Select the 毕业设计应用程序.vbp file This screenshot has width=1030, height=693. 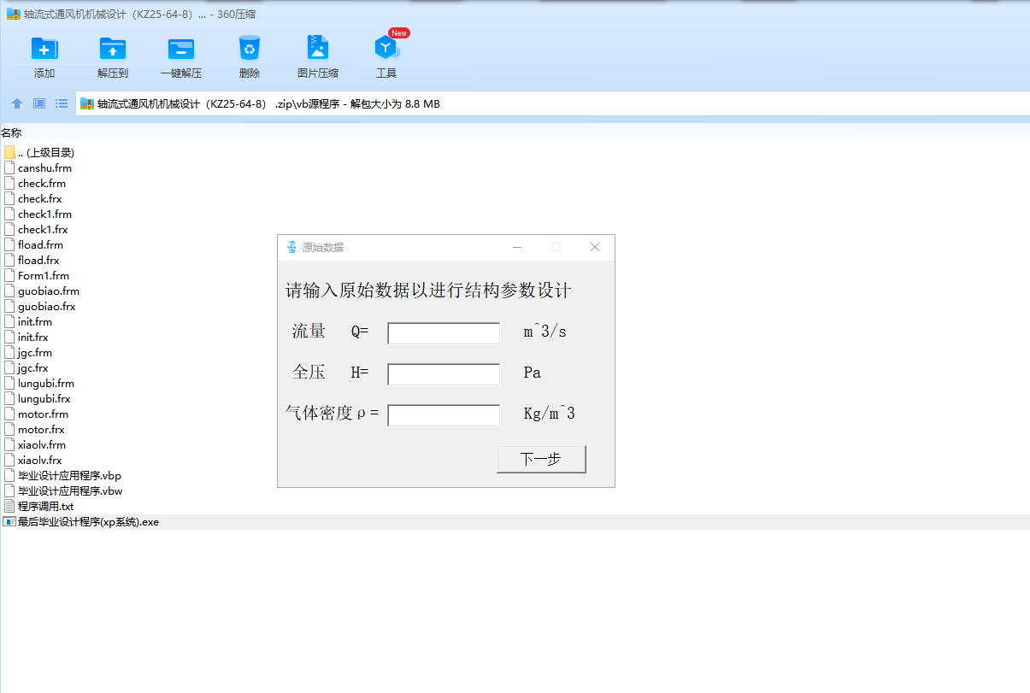pos(69,476)
